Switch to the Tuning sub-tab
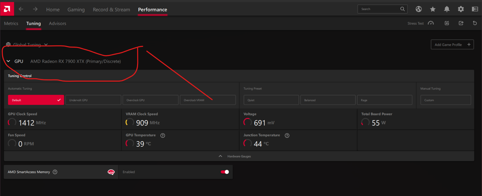482x196 pixels. point(33,23)
